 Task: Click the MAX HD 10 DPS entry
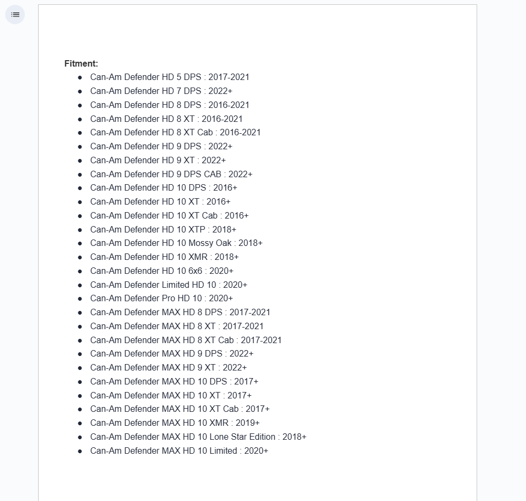click(174, 382)
